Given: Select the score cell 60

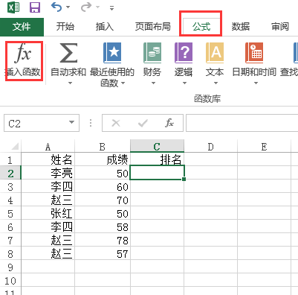Looking at the screenshot, I should (103, 186).
